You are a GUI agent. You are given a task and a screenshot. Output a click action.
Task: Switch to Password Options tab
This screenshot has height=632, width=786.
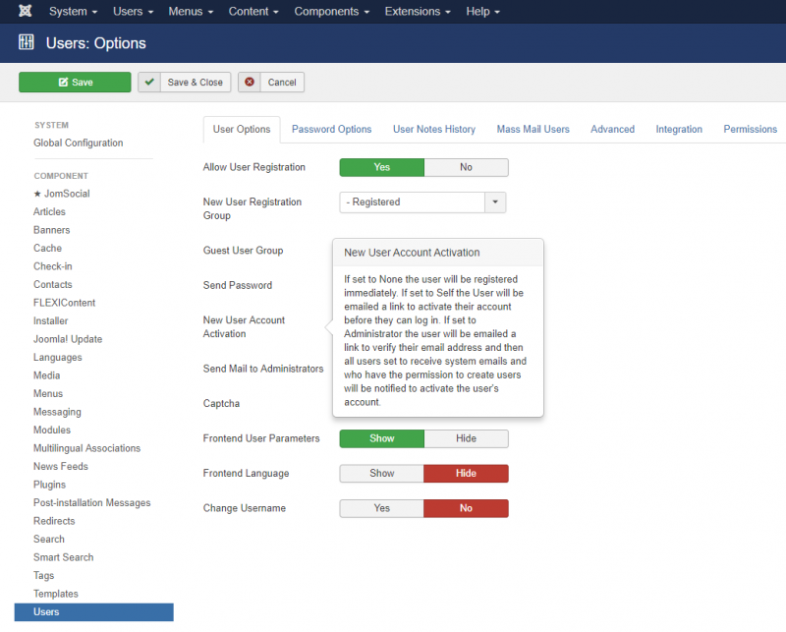tap(331, 129)
